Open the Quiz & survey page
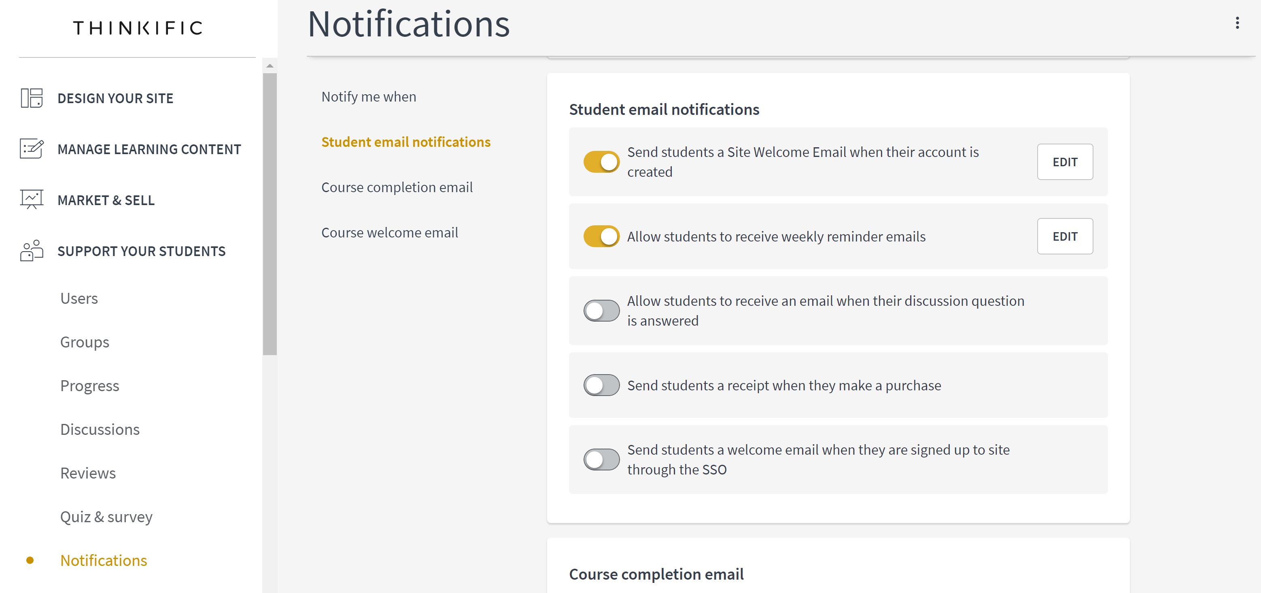Screen dimensions: 1261x593 106,517
